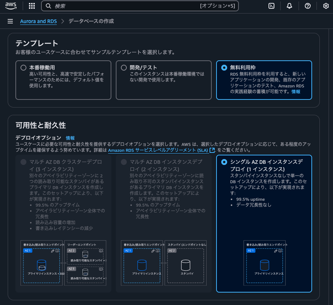Click the book read icon in Single AZ diagram
This screenshot has width=333, height=305.
[x=280, y=251]
